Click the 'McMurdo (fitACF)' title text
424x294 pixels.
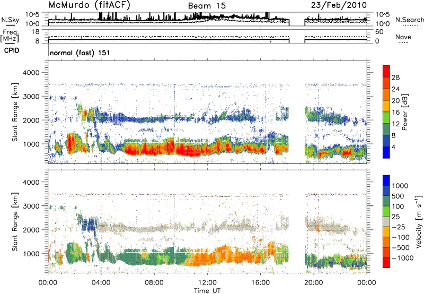[89, 5]
